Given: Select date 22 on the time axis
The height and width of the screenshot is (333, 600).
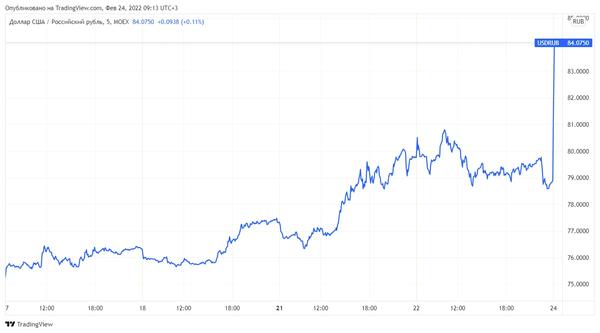Looking at the screenshot, I should tap(417, 308).
